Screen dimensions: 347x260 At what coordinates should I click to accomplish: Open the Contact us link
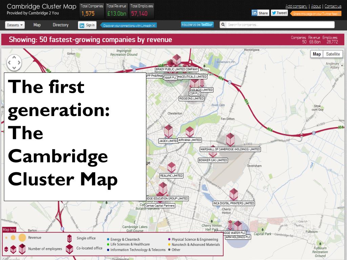[333, 6]
